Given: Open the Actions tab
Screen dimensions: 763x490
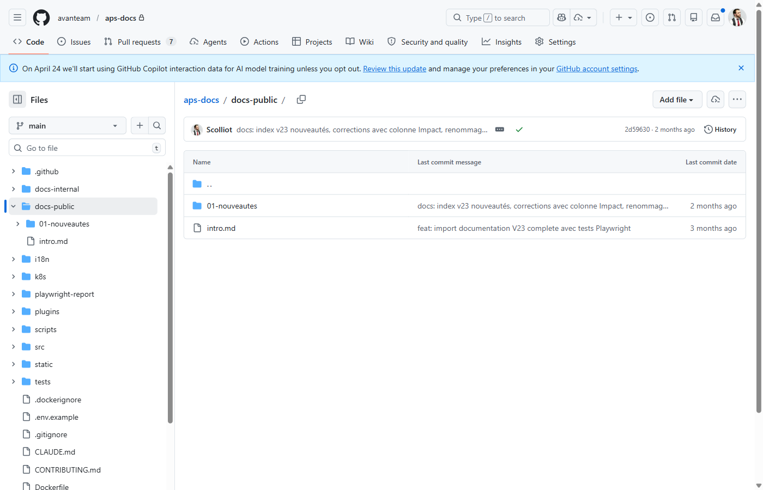Looking at the screenshot, I should 265,41.
